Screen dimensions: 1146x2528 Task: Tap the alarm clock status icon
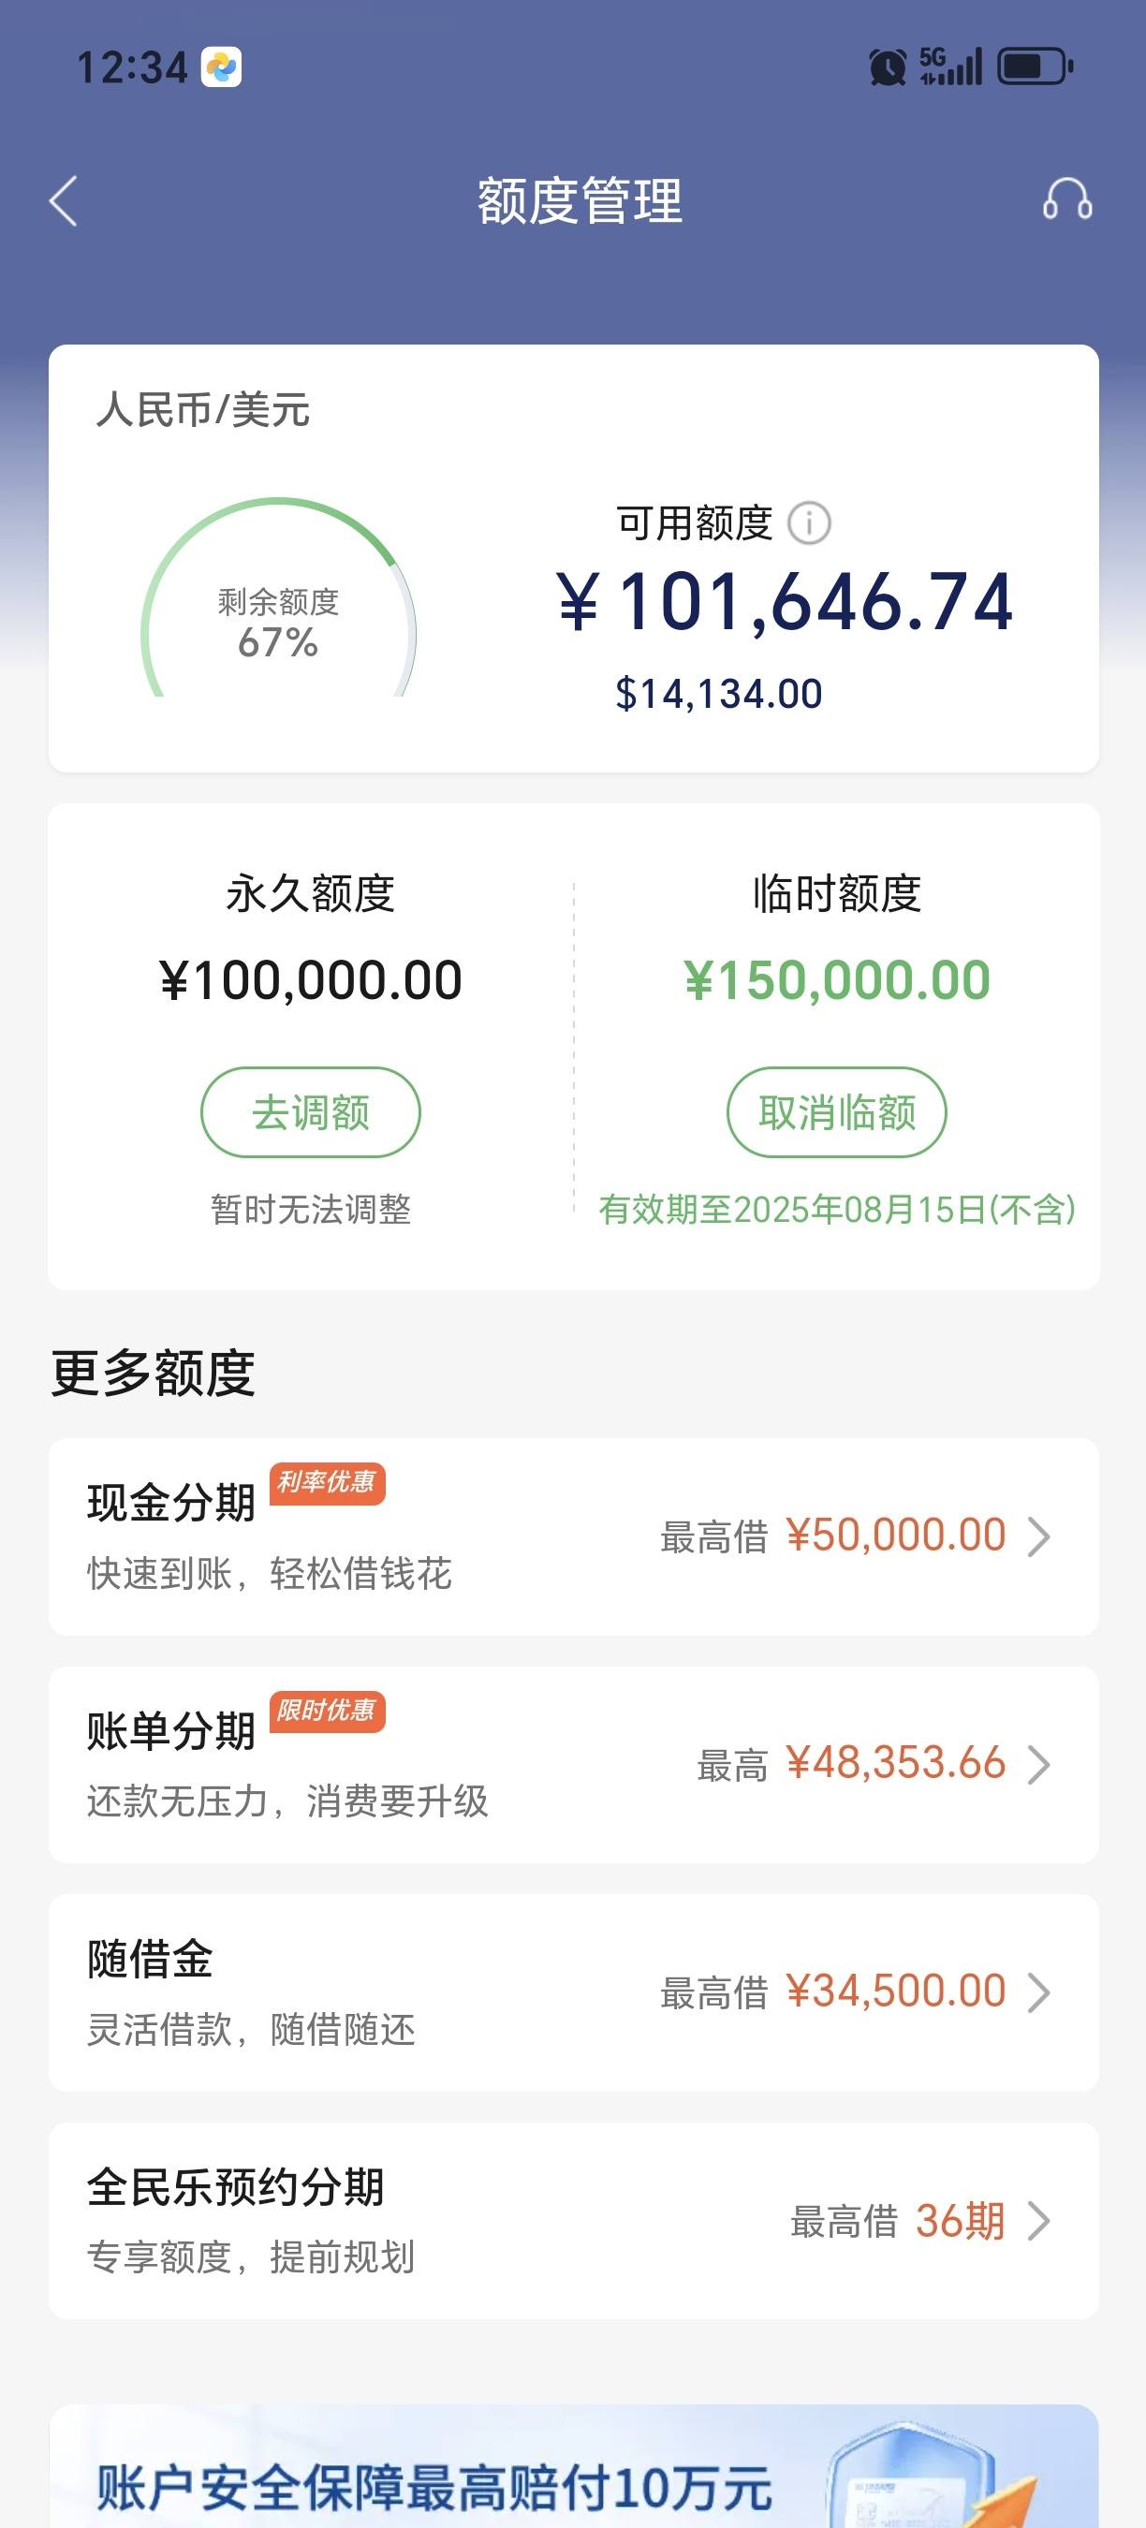click(x=887, y=67)
